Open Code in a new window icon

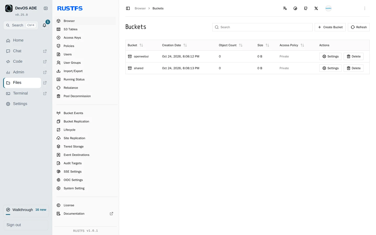tap(45, 62)
